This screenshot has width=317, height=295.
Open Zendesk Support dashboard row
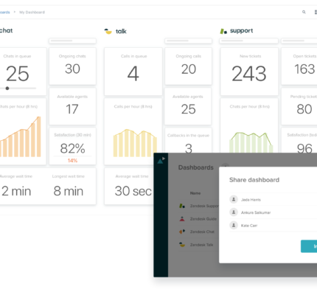tap(198, 206)
